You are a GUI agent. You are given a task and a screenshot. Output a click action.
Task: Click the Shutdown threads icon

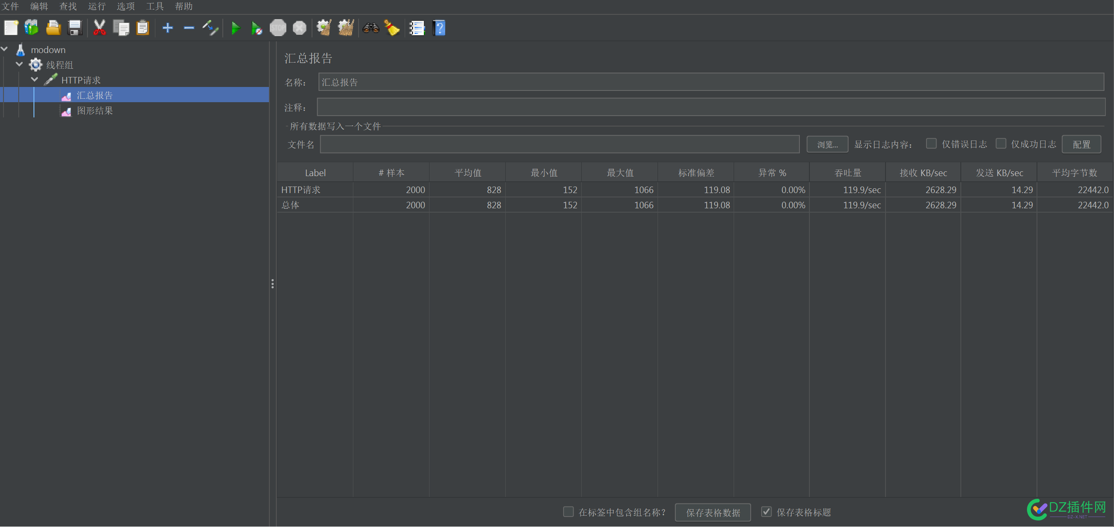click(x=299, y=28)
